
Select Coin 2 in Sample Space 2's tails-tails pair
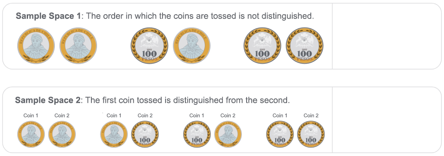(x=311, y=134)
